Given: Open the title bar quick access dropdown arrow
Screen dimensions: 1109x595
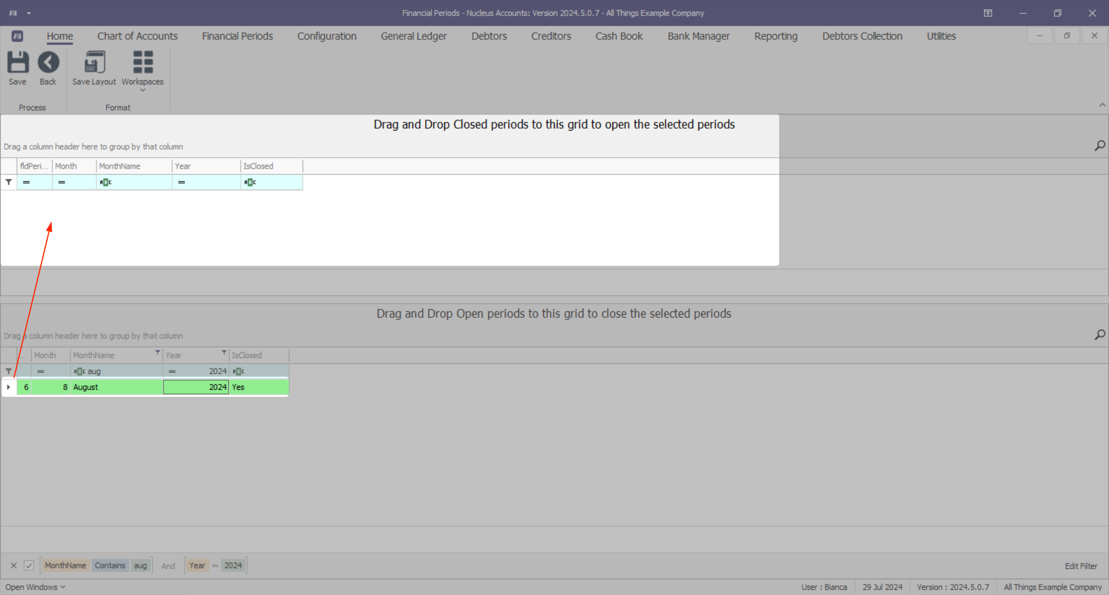Looking at the screenshot, I should pyautogui.click(x=29, y=13).
